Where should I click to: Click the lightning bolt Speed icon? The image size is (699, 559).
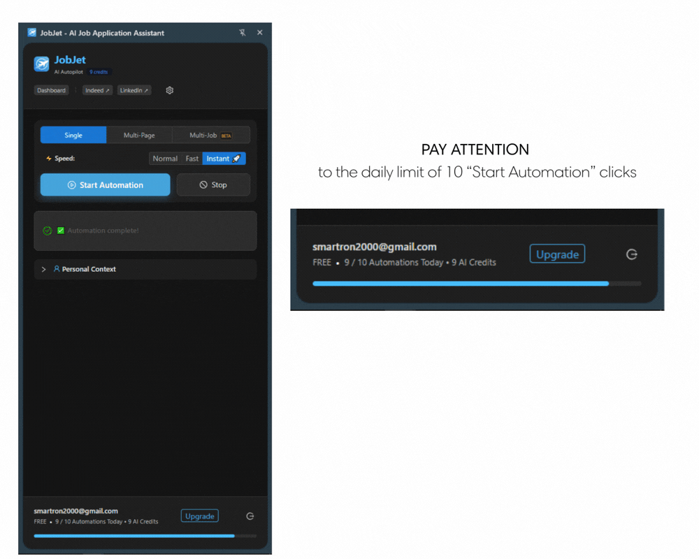point(48,159)
